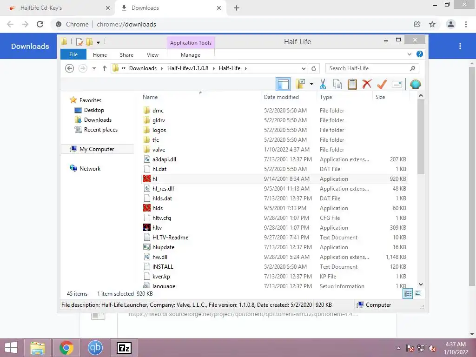Open a new Chrome tab with plus

point(237,8)
